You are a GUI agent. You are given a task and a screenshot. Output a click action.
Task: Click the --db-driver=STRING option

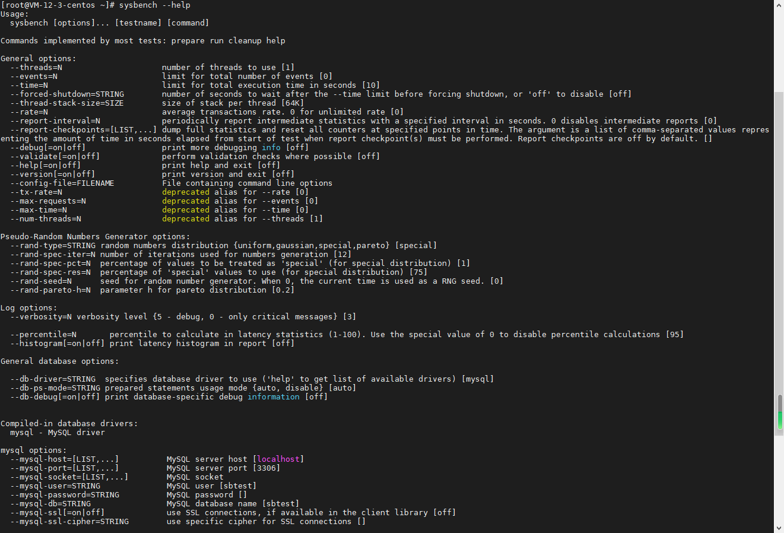click(53, 379)
